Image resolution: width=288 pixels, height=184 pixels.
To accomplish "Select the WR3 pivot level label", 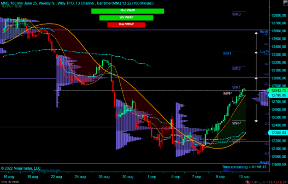I will pos(236,14).
